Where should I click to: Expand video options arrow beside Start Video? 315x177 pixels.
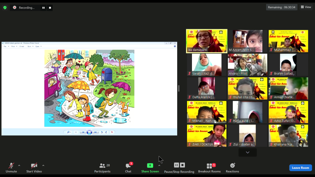point(43,165)
